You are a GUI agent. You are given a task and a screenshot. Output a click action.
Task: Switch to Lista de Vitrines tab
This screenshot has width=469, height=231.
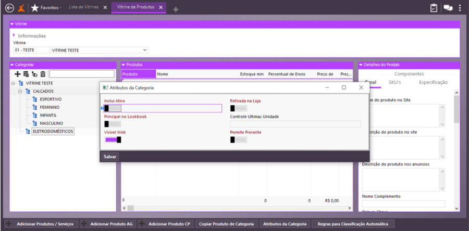coord(83,7)
